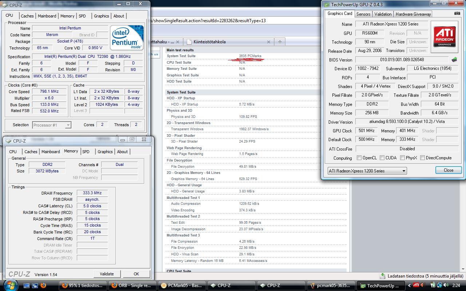Toggle the CUDA checkbox
The width and height of the screenshot is (466, 291).
pyautogui.click(x=382, y=158)
